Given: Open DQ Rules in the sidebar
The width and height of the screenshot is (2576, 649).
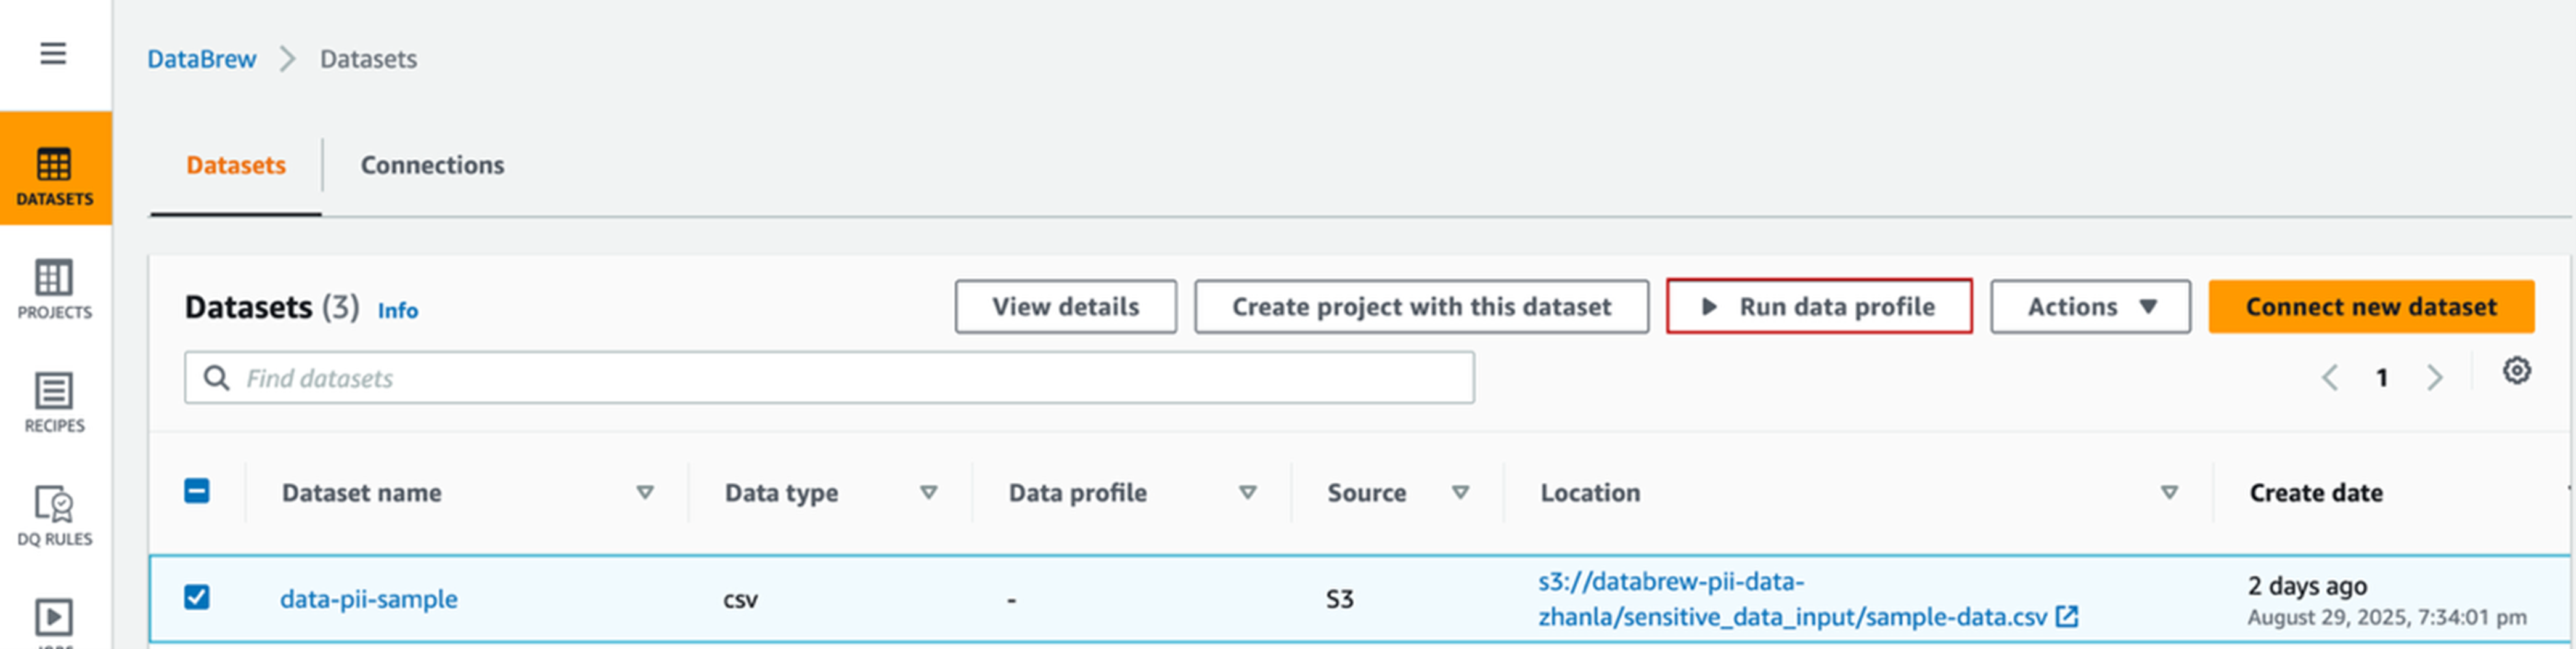Looking at the screenshot, I should (55, 515).
